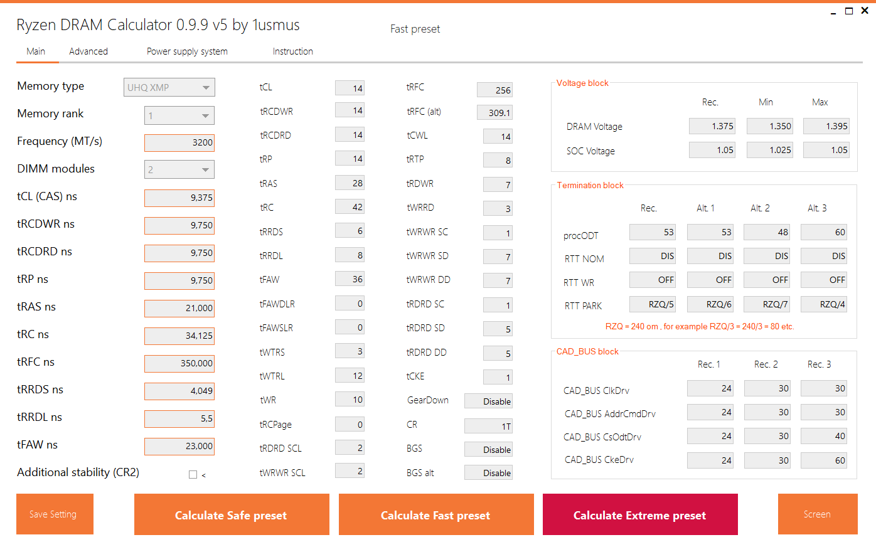Select the tRDRD DD value field
This screenshot has height=552, width=876.
point(498,354)
